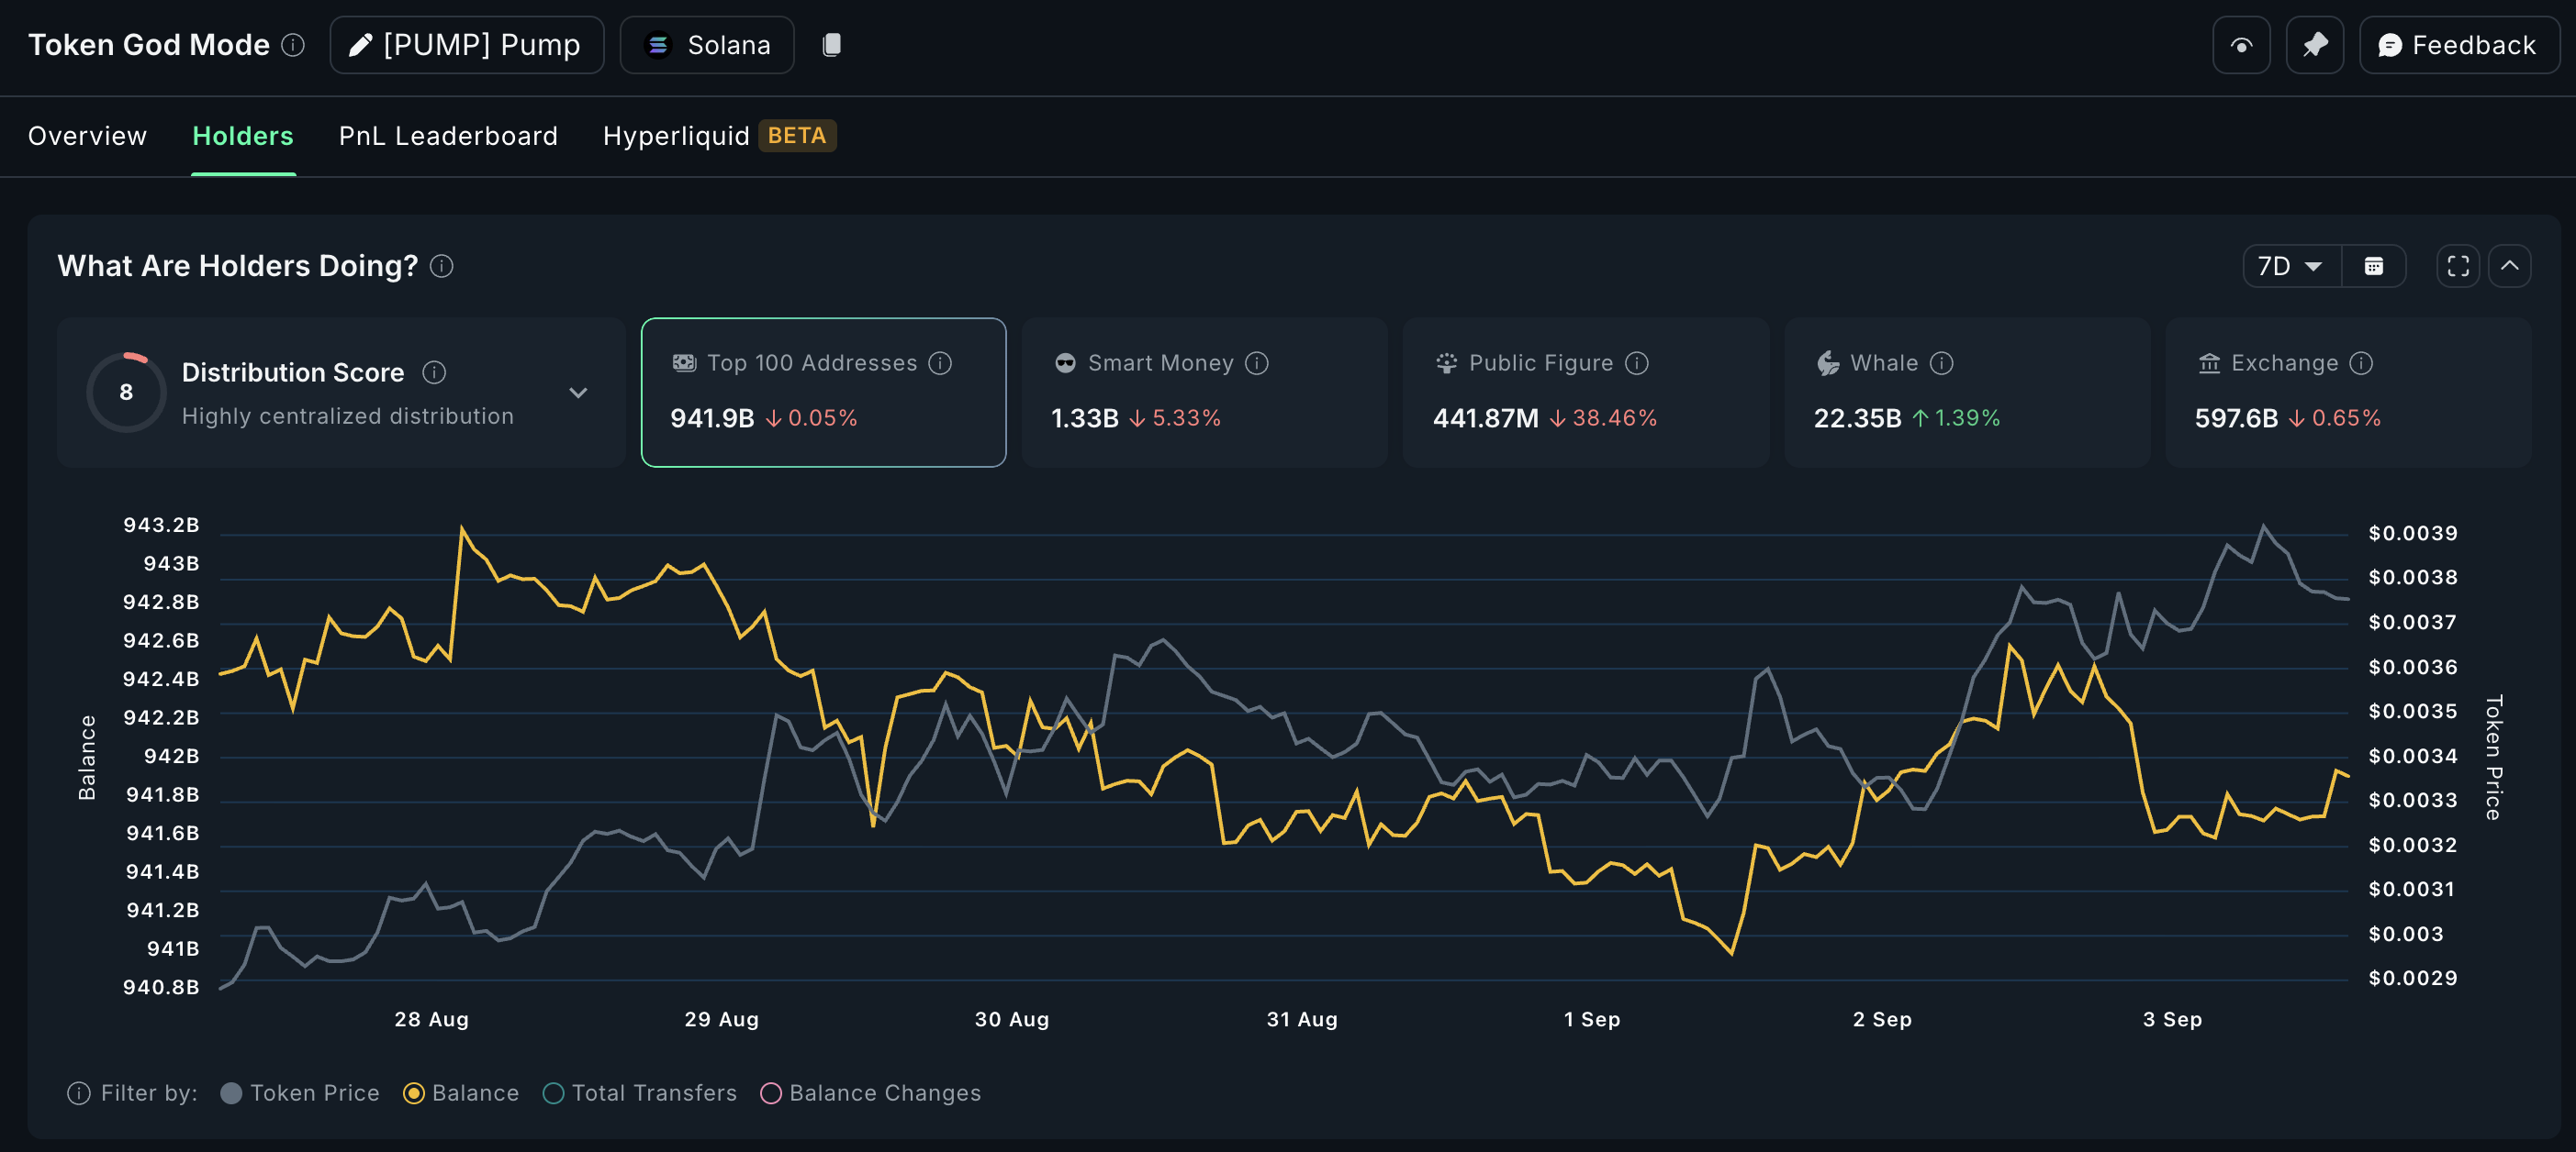Click the pin icon button

tap(2314, 45)
